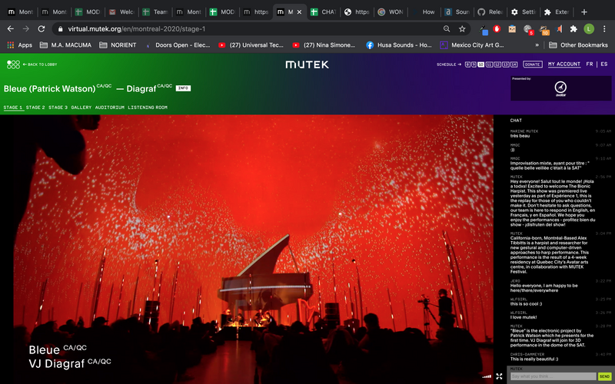Click the pixel face extension icon

click(x=512, y=28)
